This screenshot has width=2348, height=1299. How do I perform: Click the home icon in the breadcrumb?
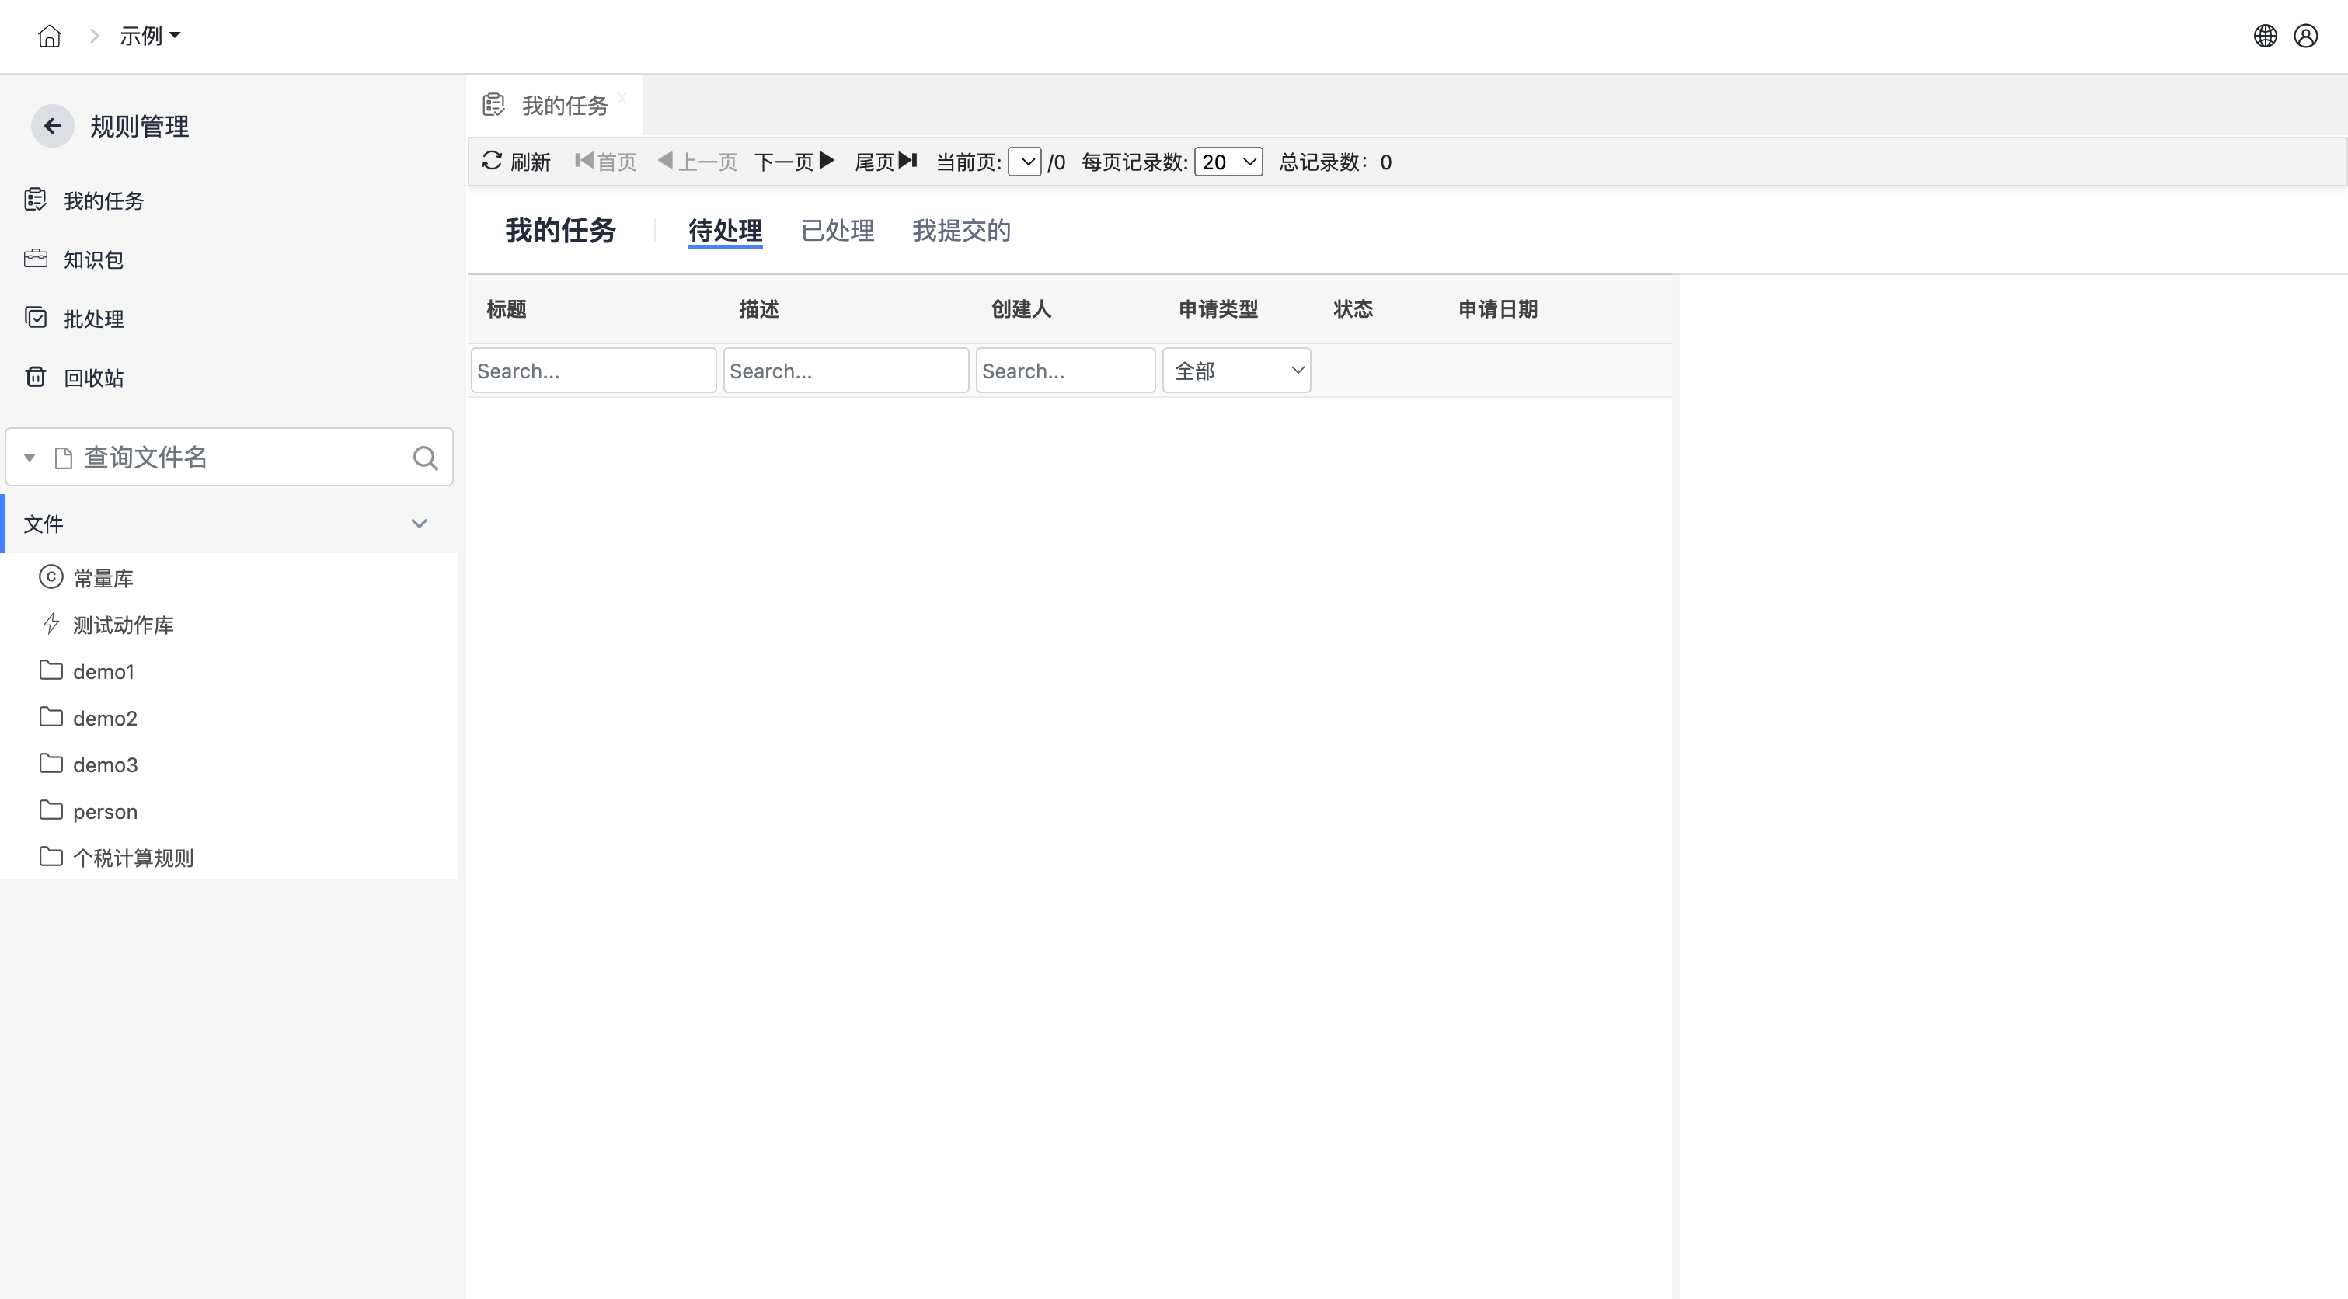click(48, 35)
